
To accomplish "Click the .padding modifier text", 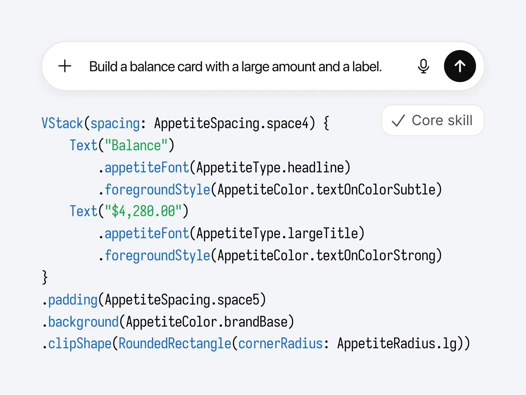I will point(70,300).
